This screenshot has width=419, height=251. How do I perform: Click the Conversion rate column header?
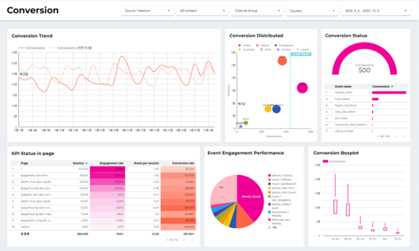pyautogui.click(x=183, y=163)
